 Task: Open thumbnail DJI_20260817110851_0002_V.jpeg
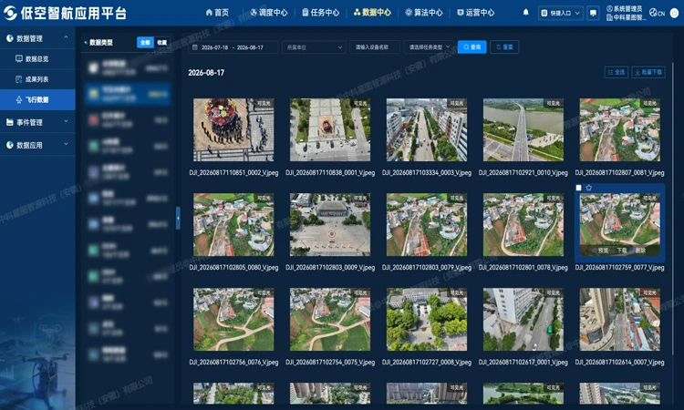(x=233, y=130)
